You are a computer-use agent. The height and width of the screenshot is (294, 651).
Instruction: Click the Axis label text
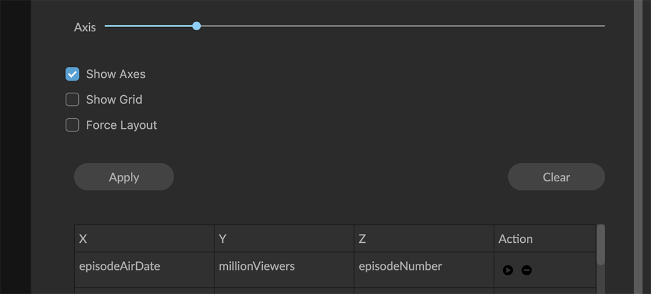[85, 27]
